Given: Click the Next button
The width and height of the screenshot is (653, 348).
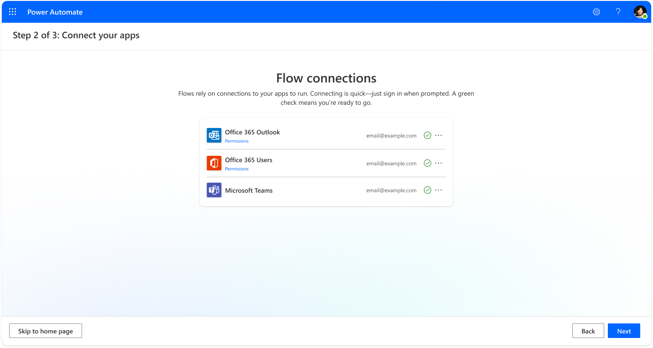Looking at the screenshot, I should (624, 331).
